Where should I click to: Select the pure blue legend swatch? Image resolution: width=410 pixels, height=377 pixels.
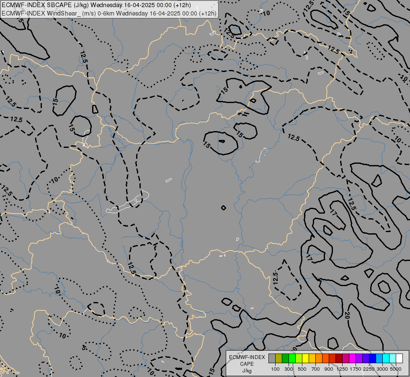pos(372,358)
